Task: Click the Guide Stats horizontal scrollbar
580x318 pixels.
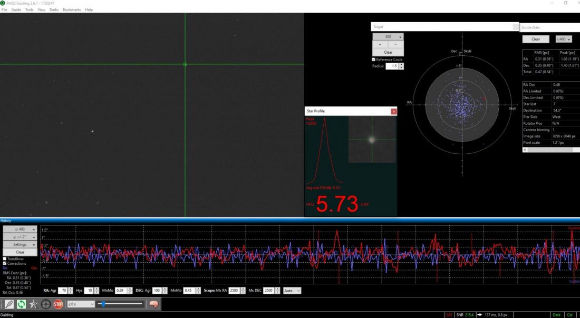Action: coord(551,150)
